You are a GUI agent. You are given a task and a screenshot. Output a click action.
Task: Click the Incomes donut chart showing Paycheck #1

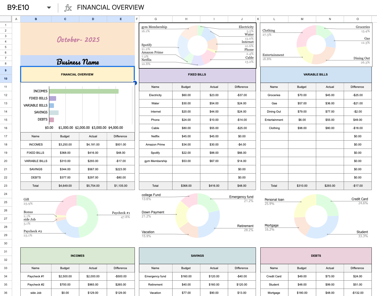77,217
